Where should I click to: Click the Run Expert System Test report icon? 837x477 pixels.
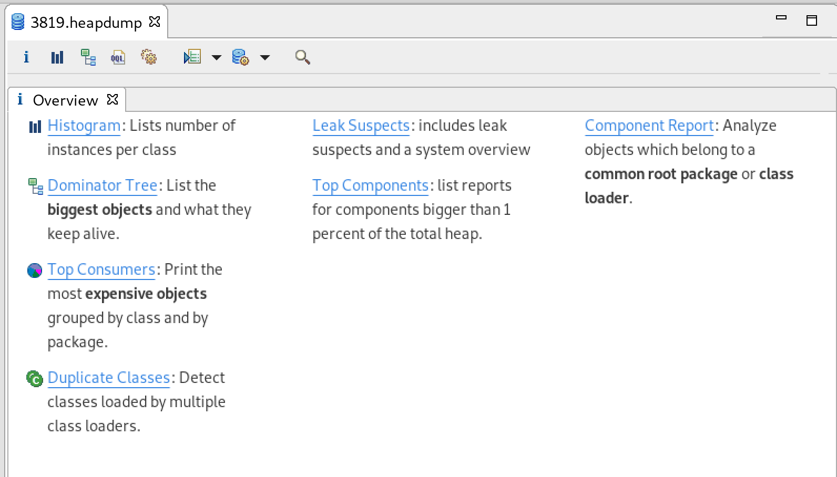192,57
